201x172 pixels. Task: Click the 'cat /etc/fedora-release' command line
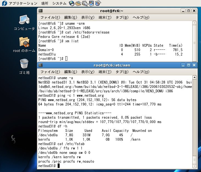tap(74, 32)
